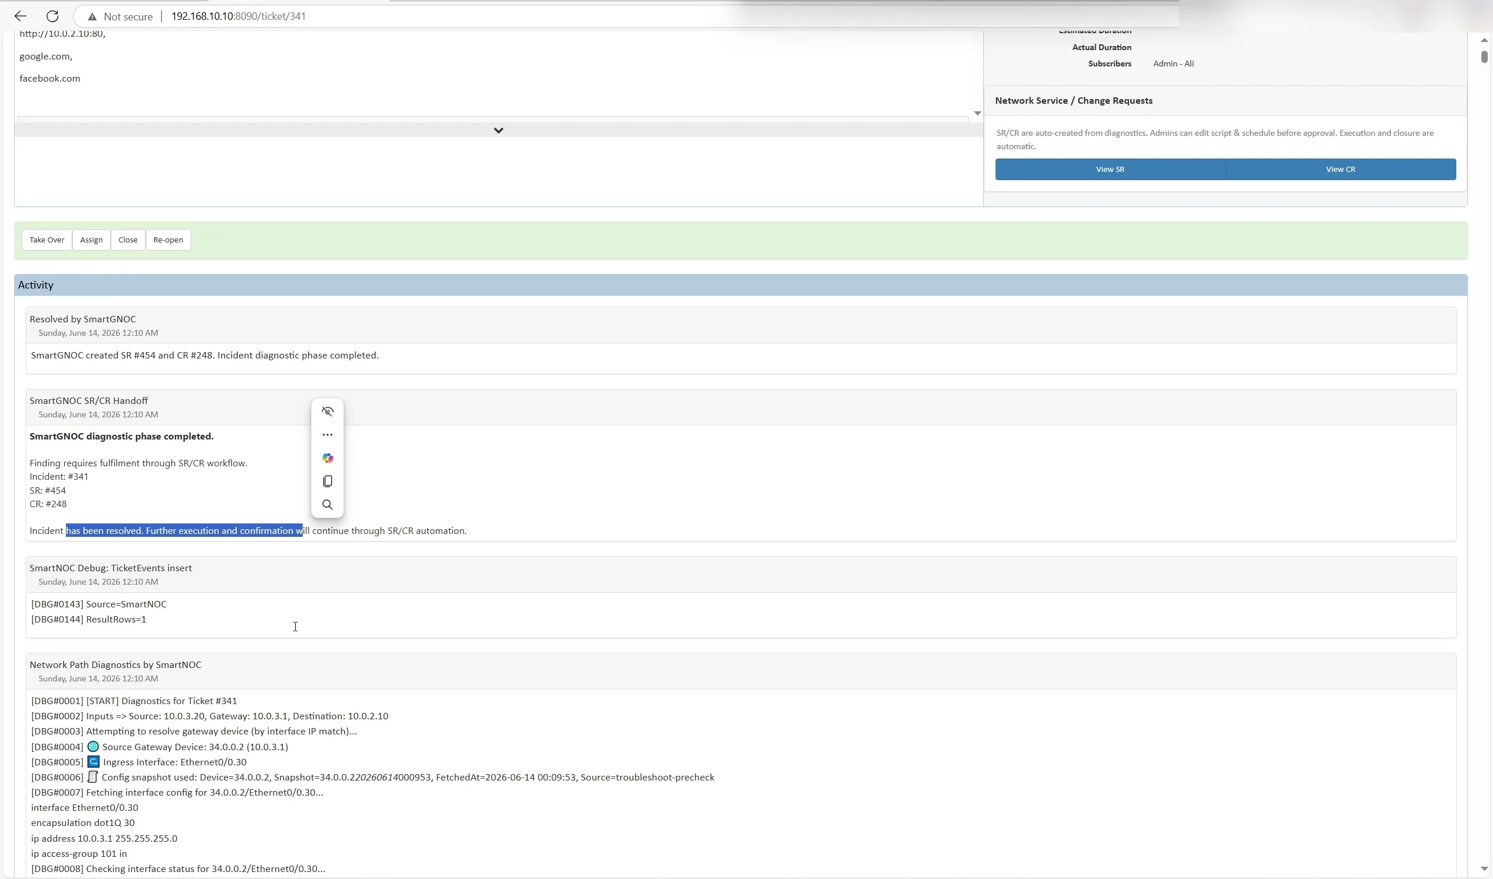Expand the collapsed section with the chevron bar
This screenshot has width=1493, height=879.
click(x=498, y=131)
